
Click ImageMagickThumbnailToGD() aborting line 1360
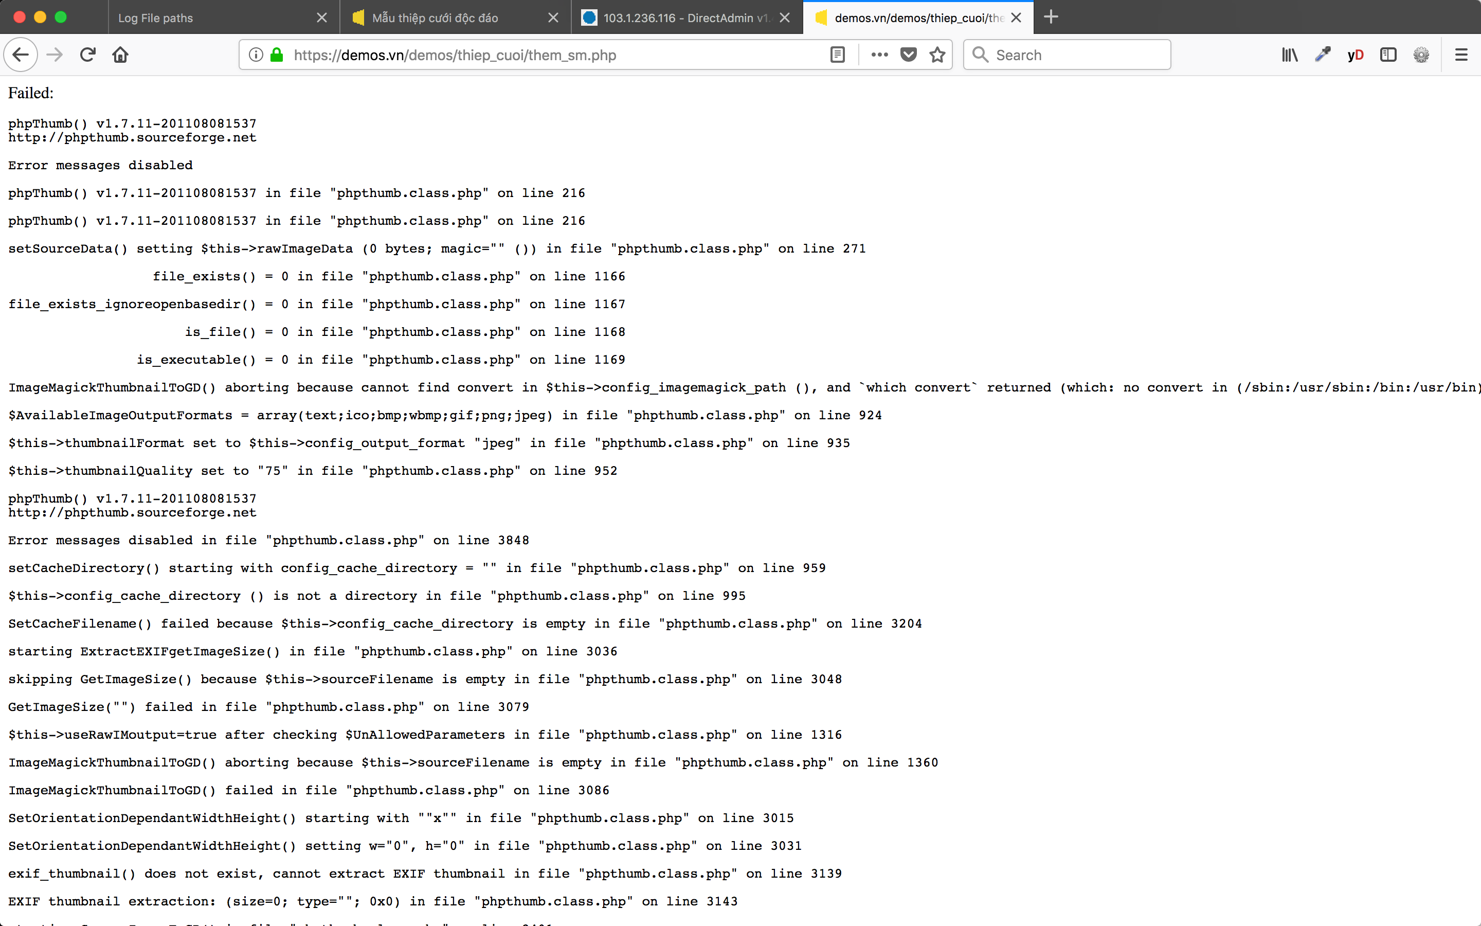click(473, 762)
